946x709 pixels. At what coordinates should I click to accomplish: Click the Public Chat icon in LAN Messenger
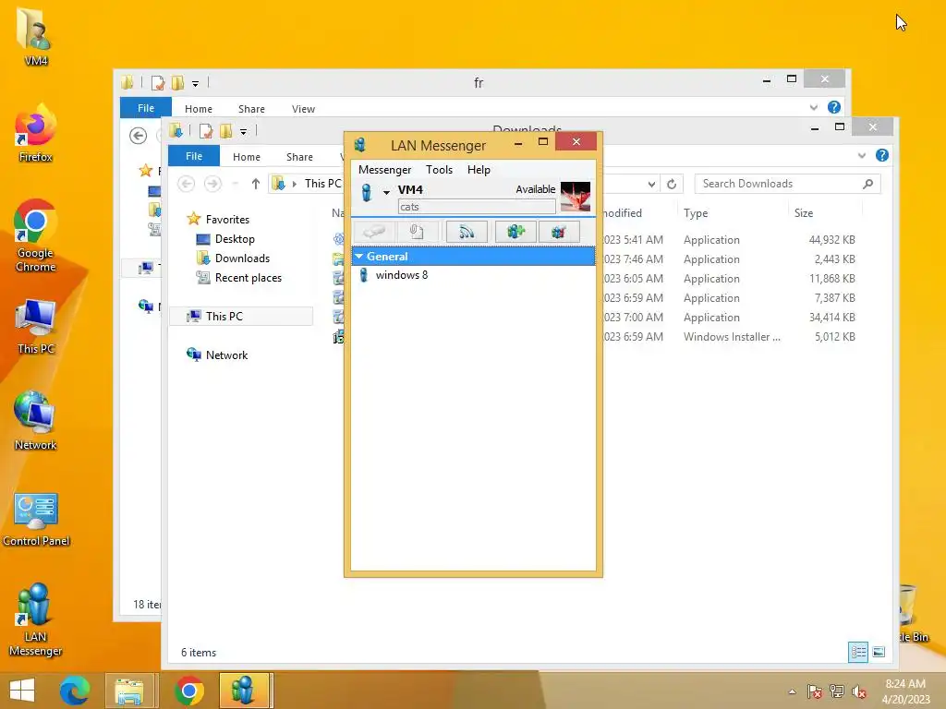pyautogui.click(x=559, y=232)
